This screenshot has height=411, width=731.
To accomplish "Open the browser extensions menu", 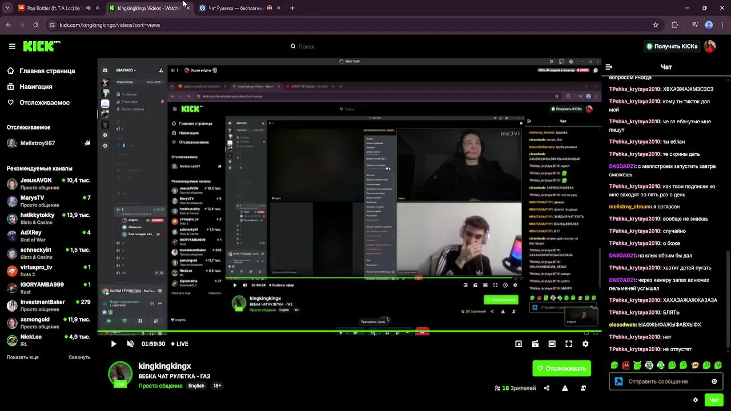I will pos(674,25).
